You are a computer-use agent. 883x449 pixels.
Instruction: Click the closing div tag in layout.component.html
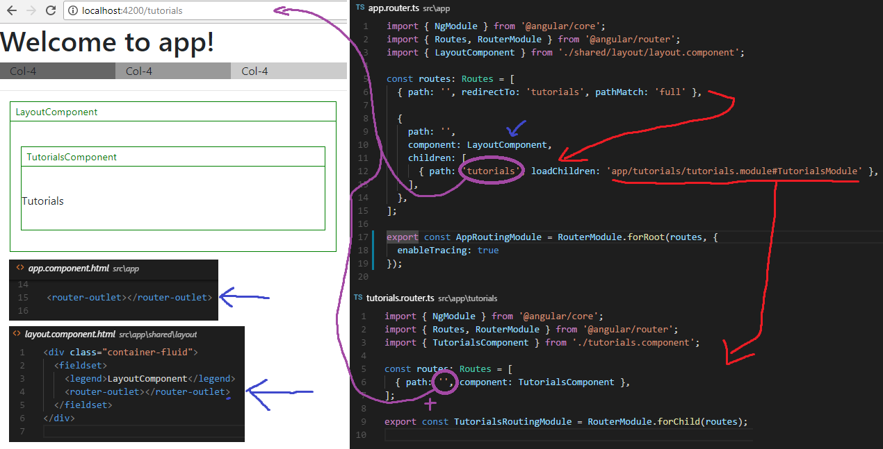coord(58,418)
